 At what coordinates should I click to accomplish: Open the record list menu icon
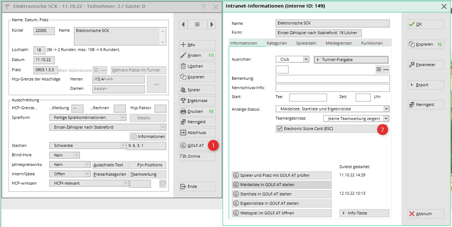197,24
